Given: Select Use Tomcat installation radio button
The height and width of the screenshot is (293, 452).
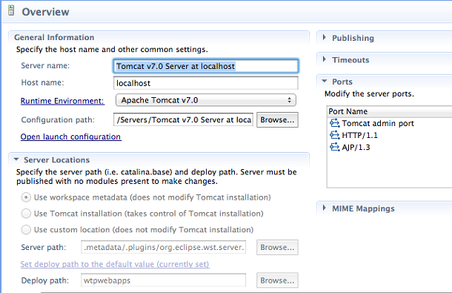Looking at the screenshot, I should [x=26, y=214].
